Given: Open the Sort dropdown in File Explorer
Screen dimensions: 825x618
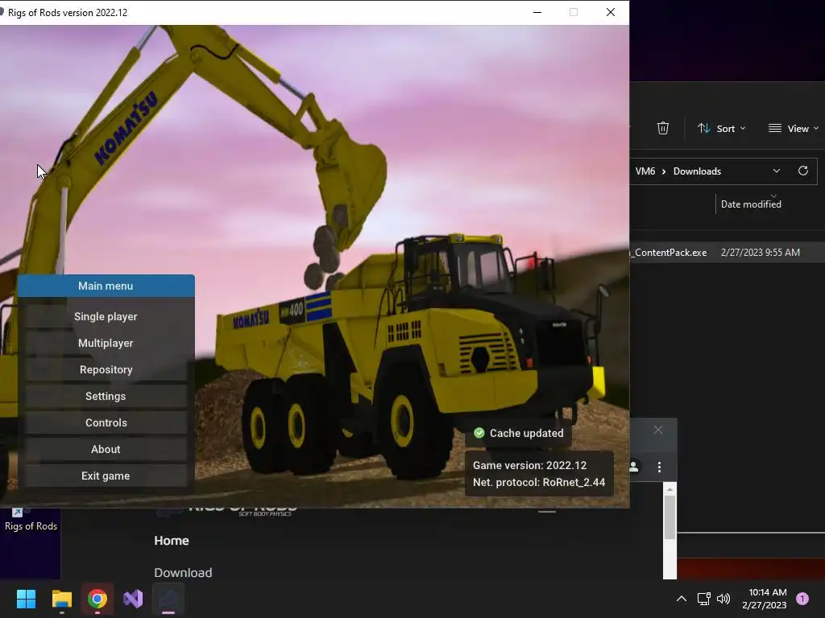Looking at the screenshot, I should tap(721, 128).
